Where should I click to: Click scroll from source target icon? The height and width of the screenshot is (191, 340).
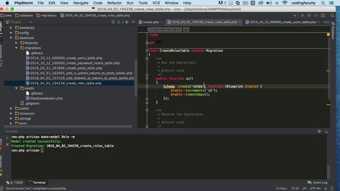click(x=113, y=22)
